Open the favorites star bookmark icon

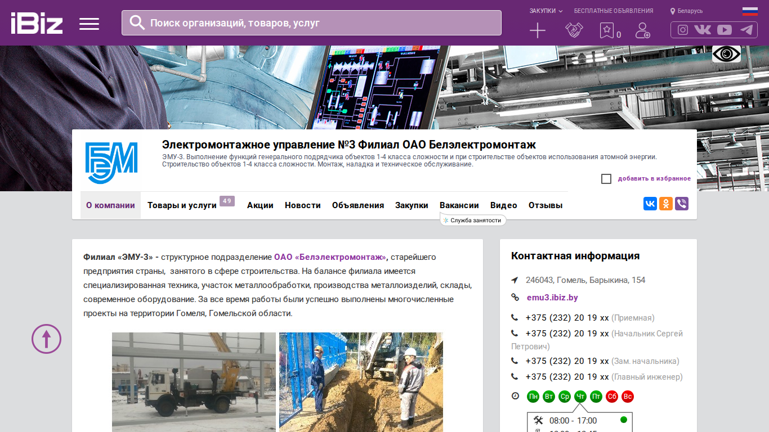606,30
